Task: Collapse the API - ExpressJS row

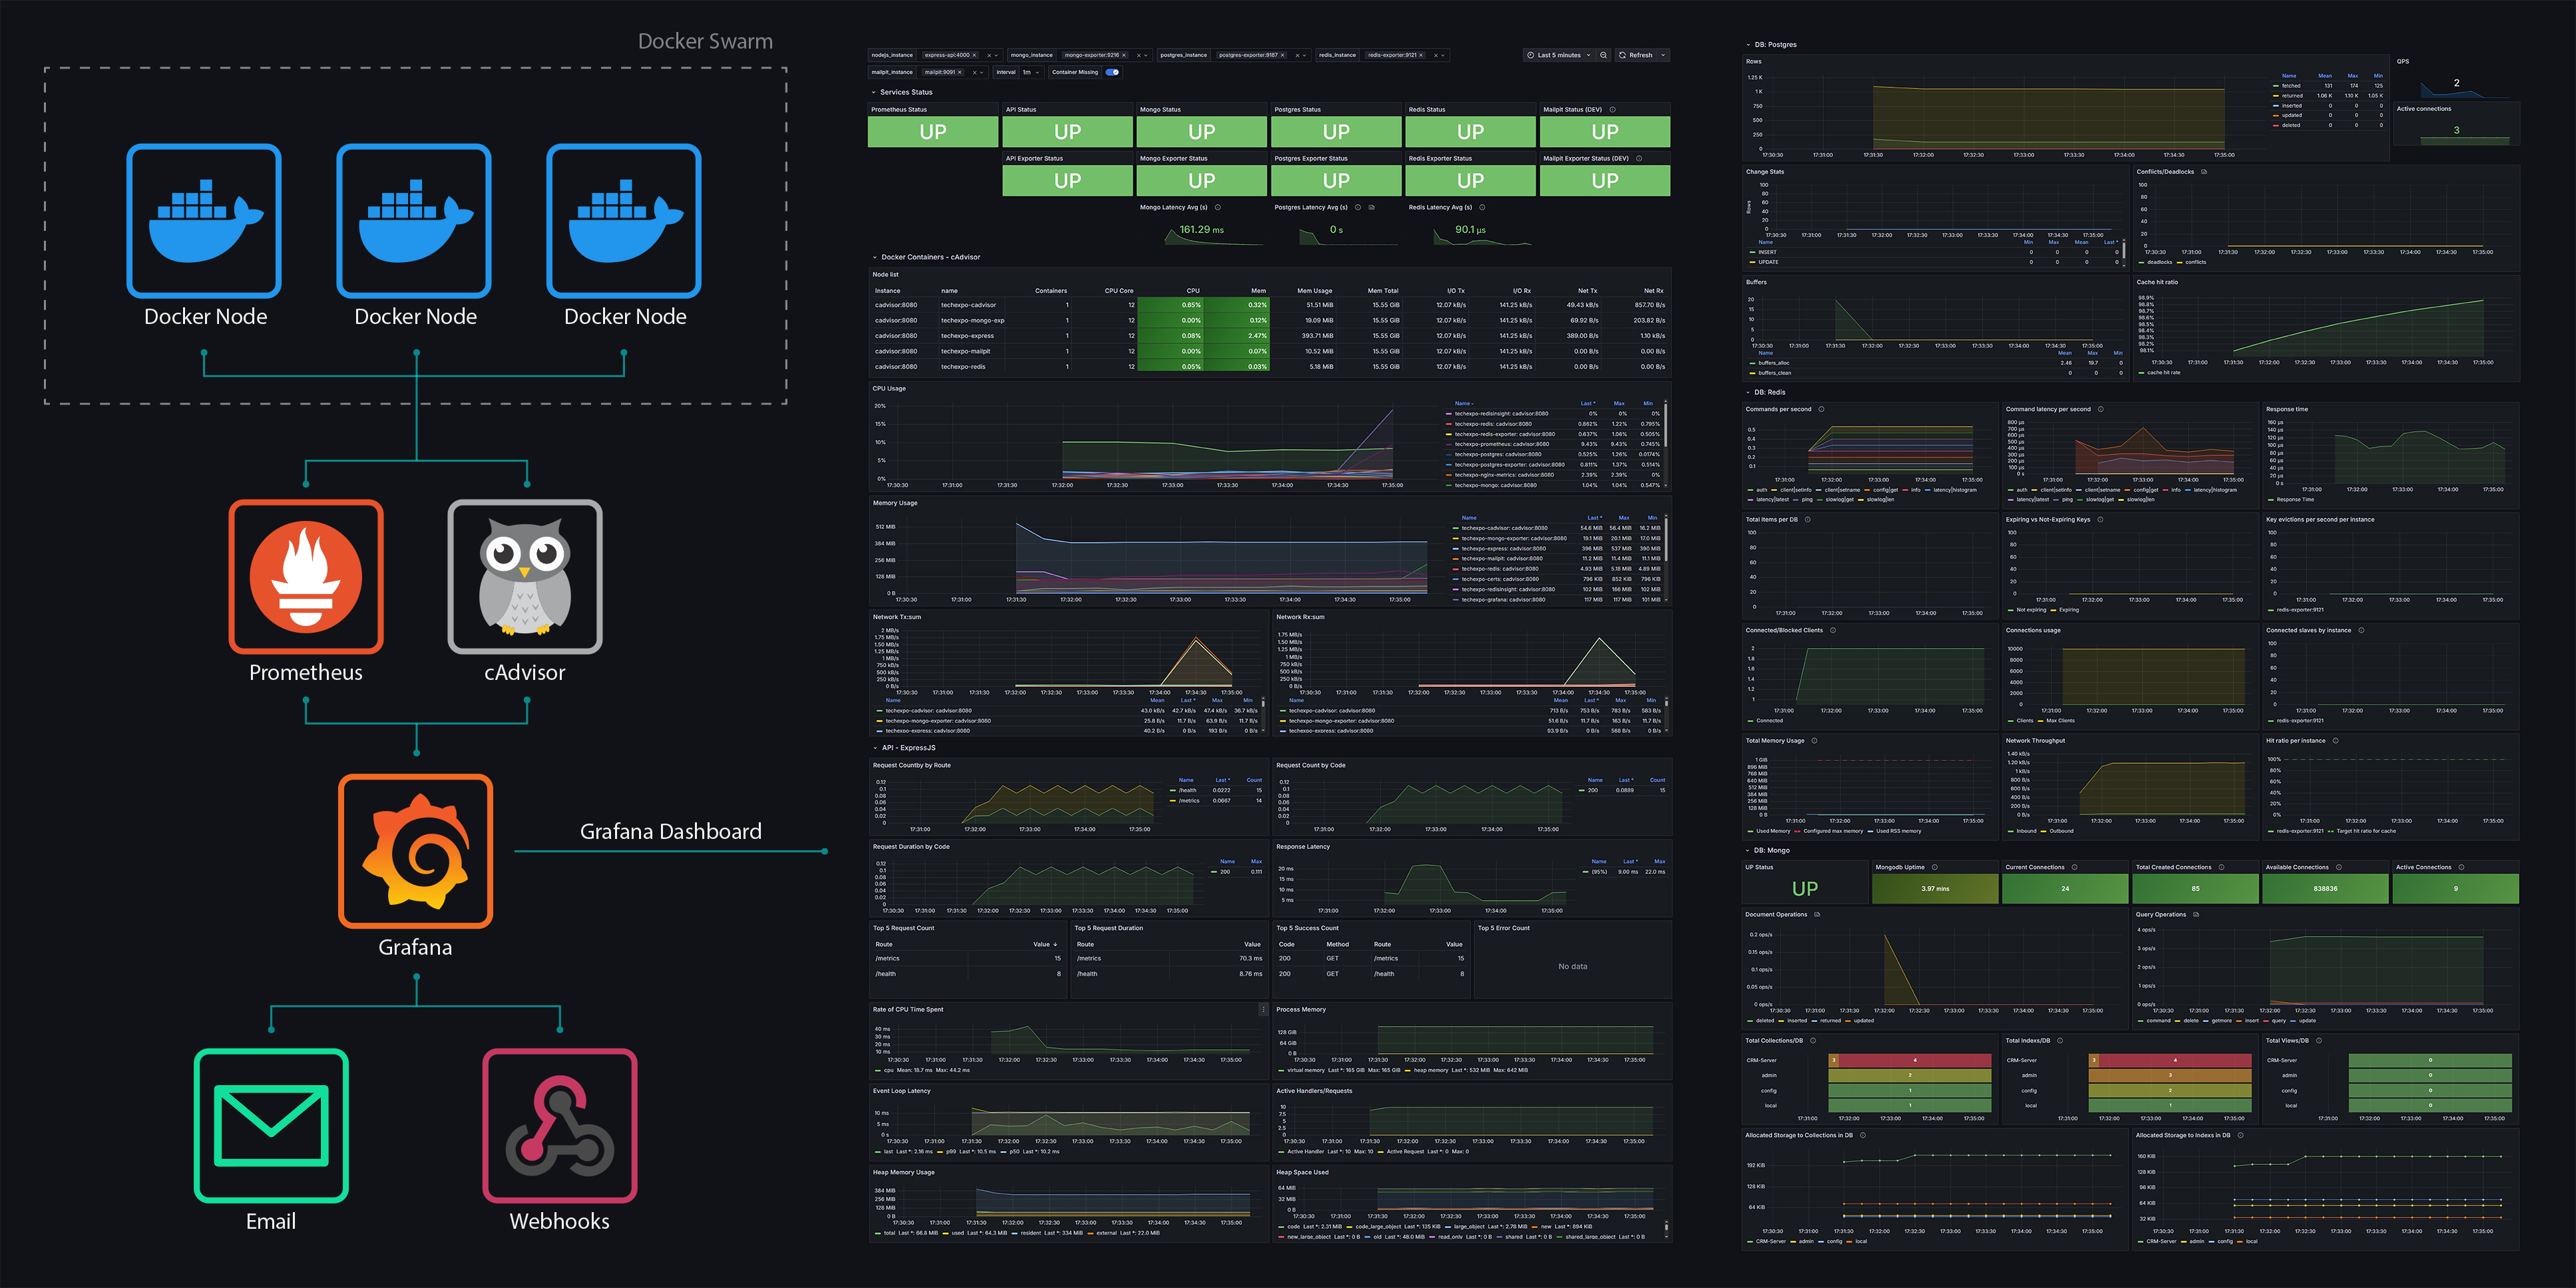Action: point(874,747)
